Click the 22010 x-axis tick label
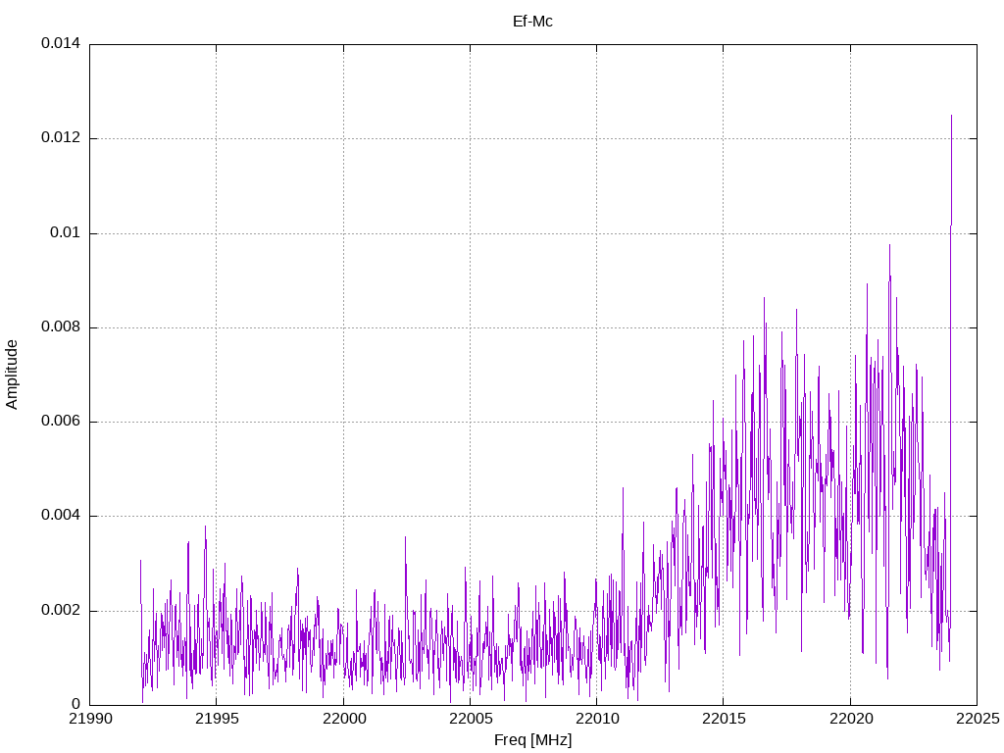 (x=596, y=721)
